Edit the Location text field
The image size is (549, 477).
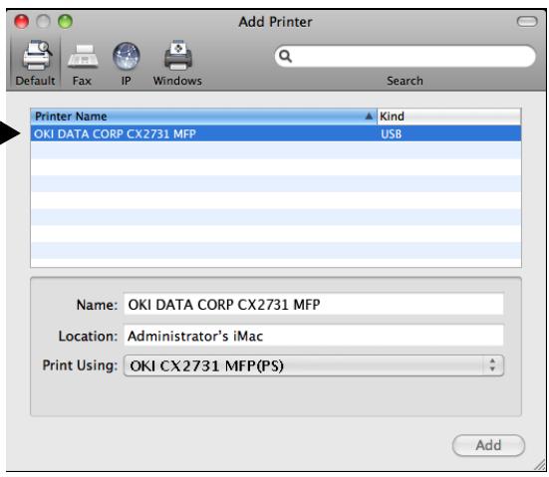tap(314, 336)
